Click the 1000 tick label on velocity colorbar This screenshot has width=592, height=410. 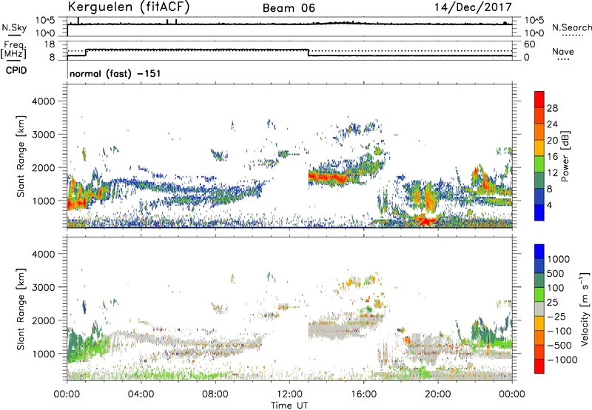pos(558,259)
